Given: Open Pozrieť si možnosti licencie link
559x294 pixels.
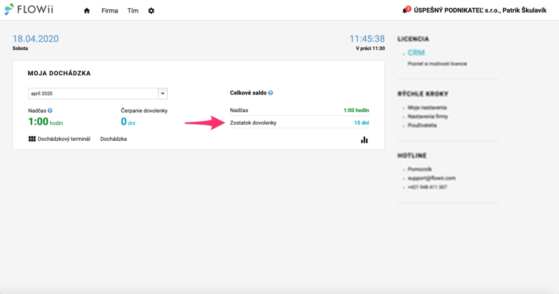Looking at the screenshot, I should click(437, 64).
